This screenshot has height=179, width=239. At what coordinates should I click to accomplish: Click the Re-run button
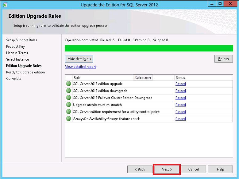[223, 59]
